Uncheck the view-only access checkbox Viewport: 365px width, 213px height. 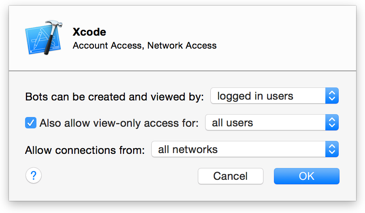click(31, 123)
